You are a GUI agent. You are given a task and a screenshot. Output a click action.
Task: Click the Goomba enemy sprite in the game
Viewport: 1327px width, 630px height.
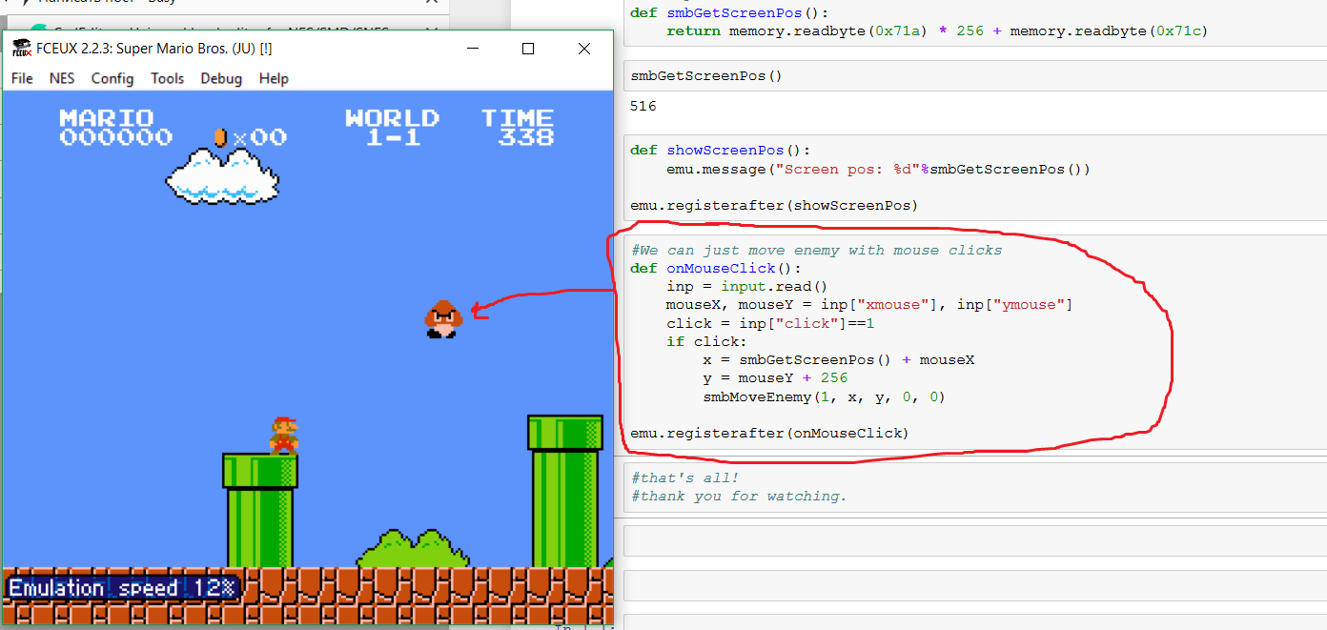point(442,318)
